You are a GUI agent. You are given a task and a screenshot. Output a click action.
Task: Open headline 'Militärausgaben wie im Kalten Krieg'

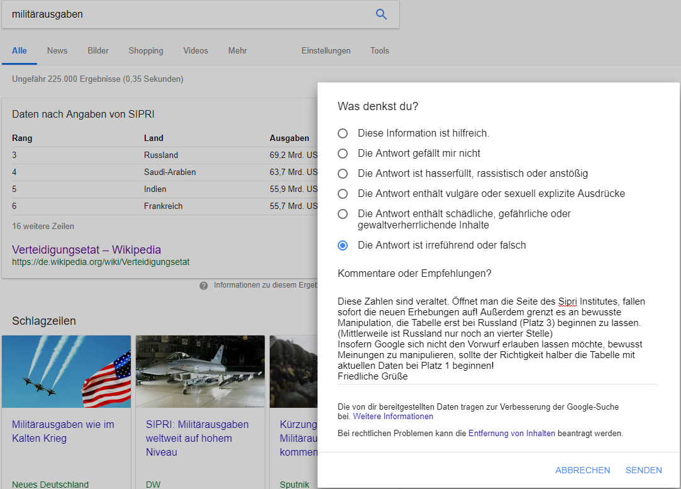click(x=63, y=431)
